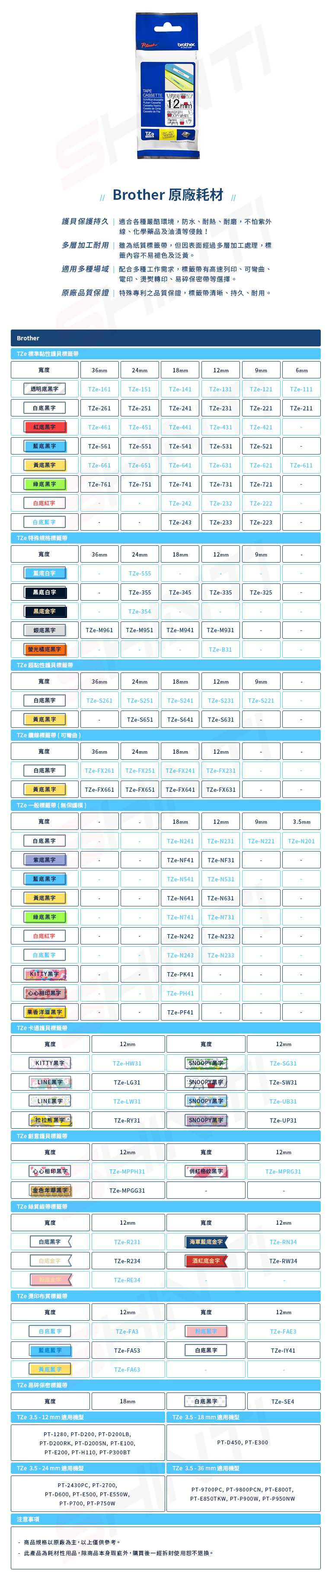Select the '適用多種場域' feature label

click(x=85, y=269)
